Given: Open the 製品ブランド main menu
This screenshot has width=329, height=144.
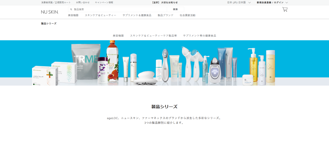Looking at the screenshot, I should click(166, 15).
